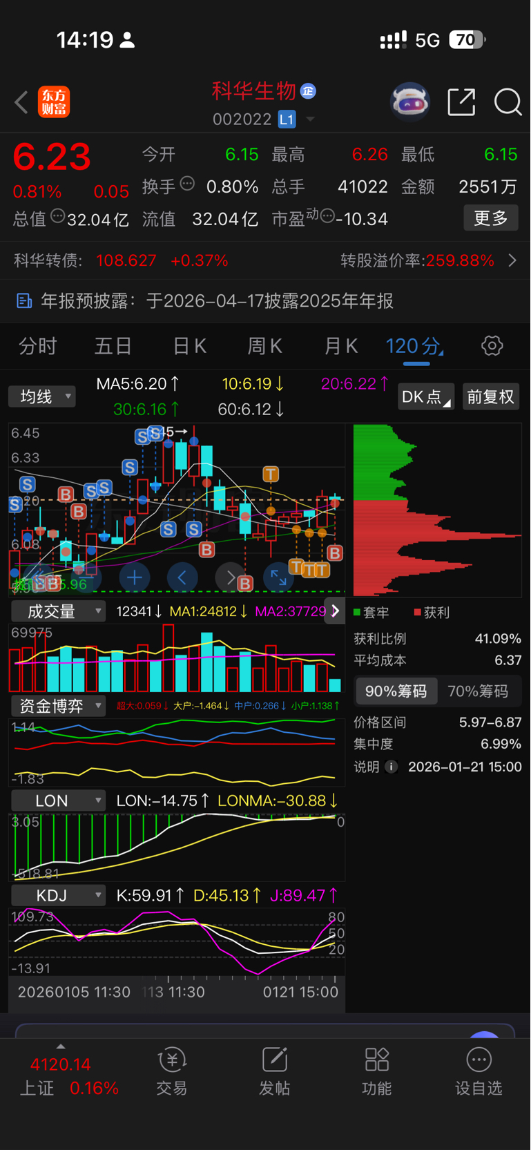This screenshot has width=531, height=1150.
Task: Tap the 6.23 current price
Action: [52, 157]
